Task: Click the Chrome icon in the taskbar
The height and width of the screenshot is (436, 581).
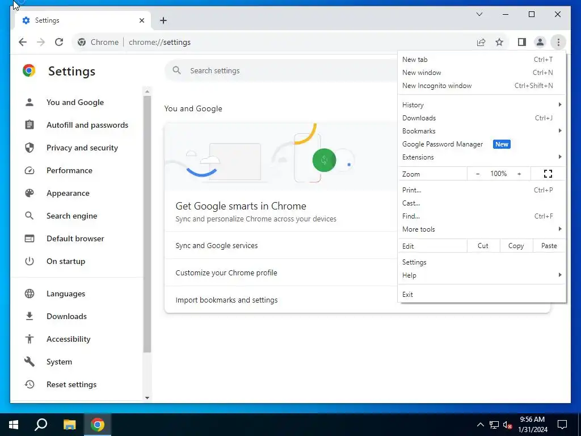Action: pos(98,425)
